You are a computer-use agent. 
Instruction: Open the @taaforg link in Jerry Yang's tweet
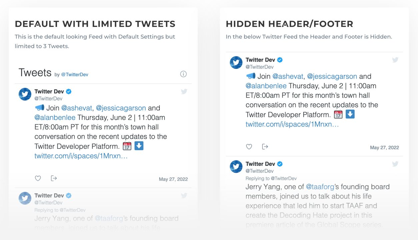click(x=321, y=187)
